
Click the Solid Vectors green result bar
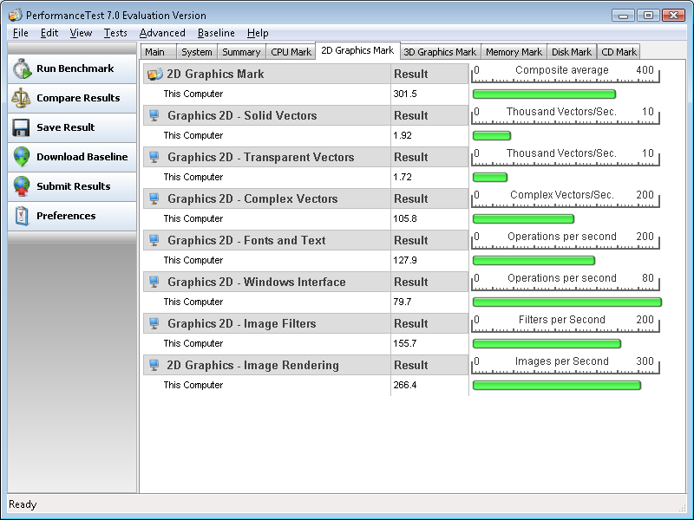coord(492,136)
